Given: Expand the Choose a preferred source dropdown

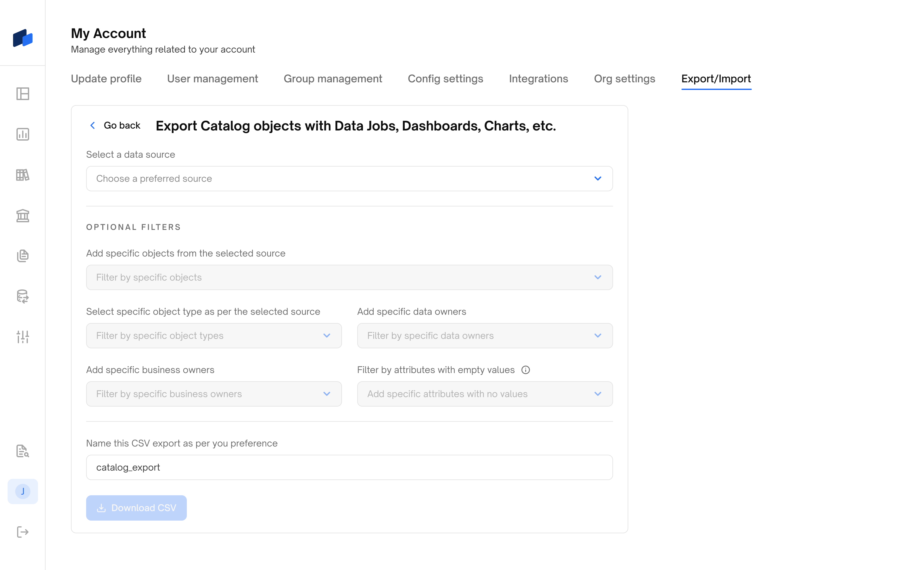Looking at the screenshot, I should click(x=349, y=179).
